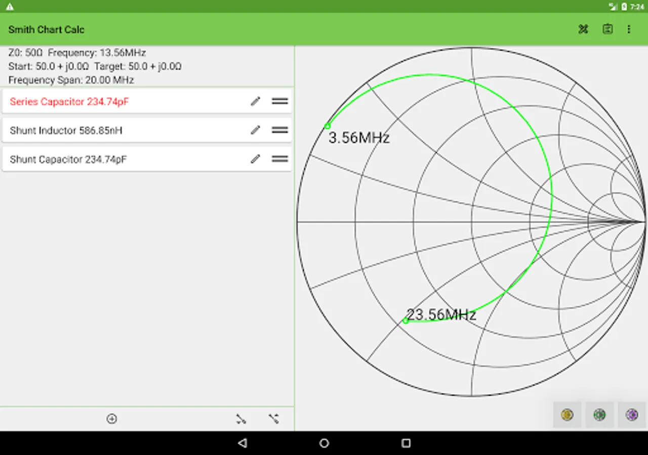This screenshot has width=648, height=455.
Task: Edit the Shunt Inductor 586.85nH component
Action: point(255,130)
